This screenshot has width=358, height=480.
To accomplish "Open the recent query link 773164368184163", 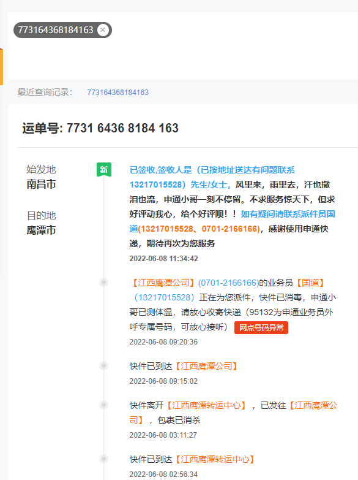I will pyautogui.click(x=117, y=93).
